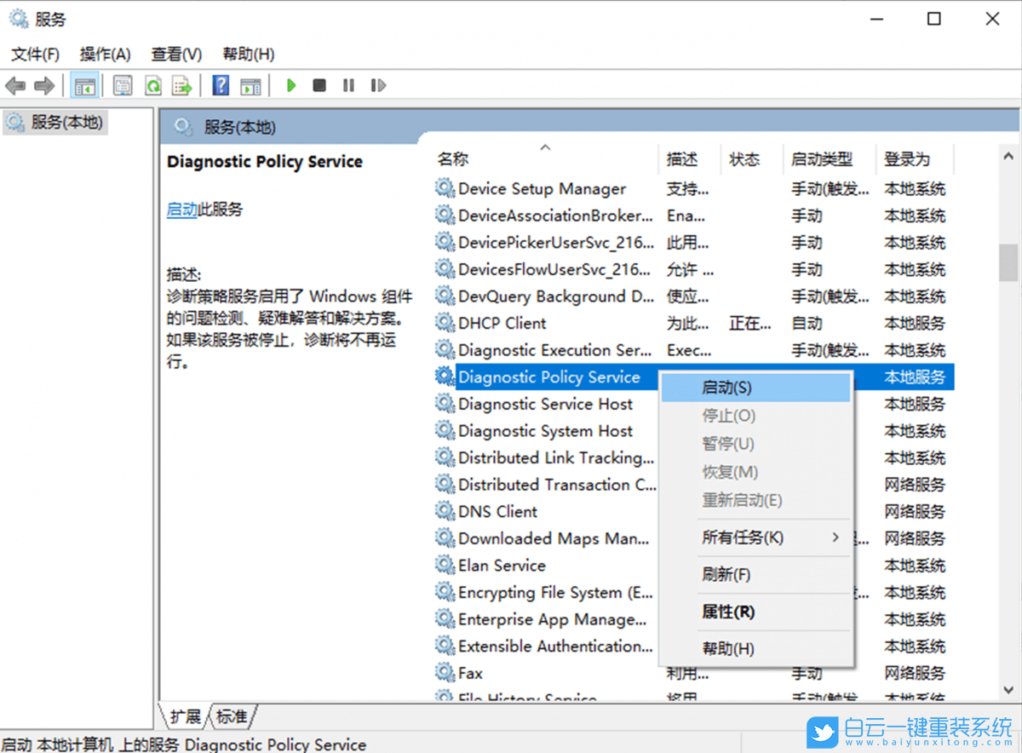Restart the service with the step toolbar icon

(x=377, y=85)
